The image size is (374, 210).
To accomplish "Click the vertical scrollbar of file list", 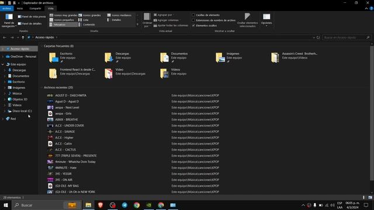I will pyautogui.click(x=372, y=113).
